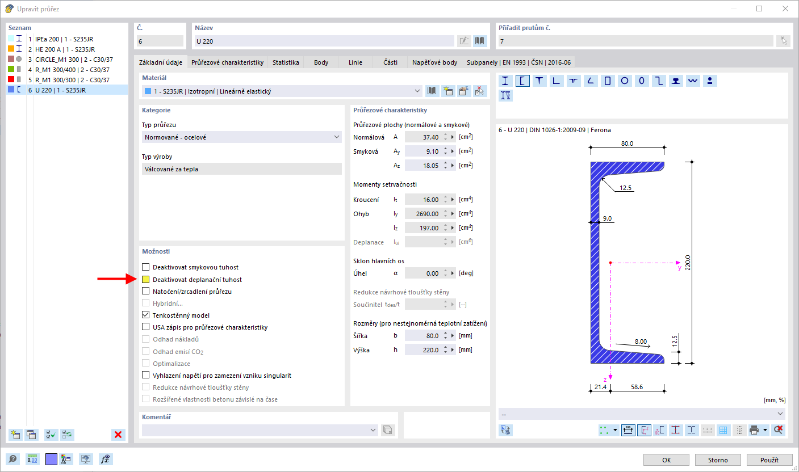799x472 pixels.
Task: Select the T-section shape icon
Action: tap(539, 81)
